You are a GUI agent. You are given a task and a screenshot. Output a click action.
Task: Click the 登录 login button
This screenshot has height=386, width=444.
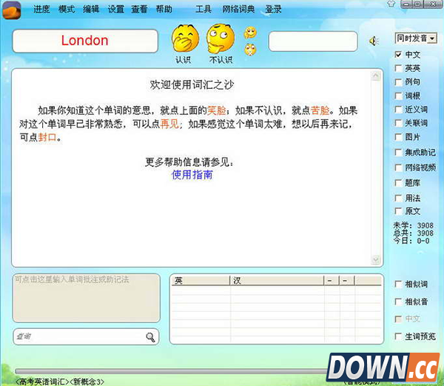point(273,10)
